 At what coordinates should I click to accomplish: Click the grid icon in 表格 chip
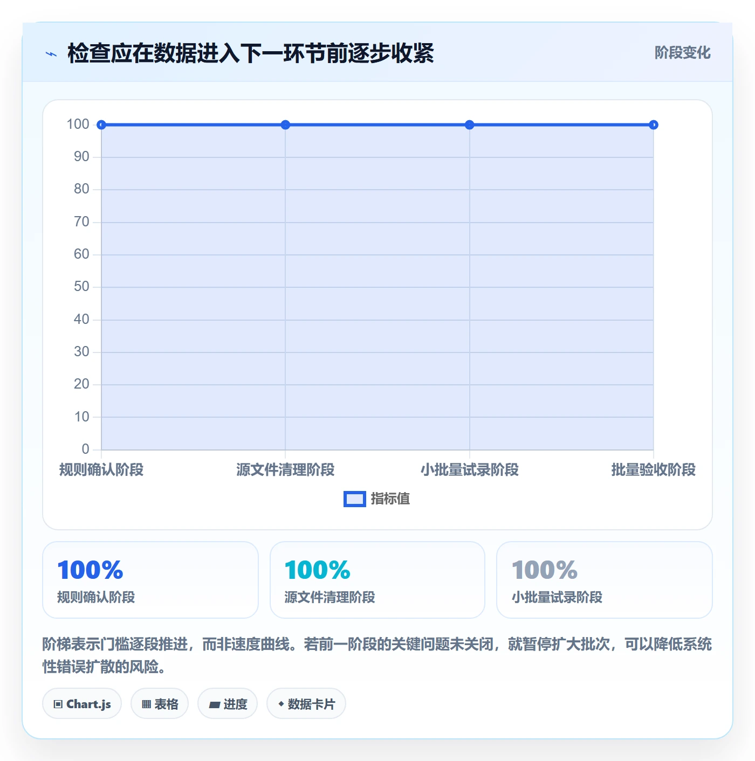pos(146,704)
